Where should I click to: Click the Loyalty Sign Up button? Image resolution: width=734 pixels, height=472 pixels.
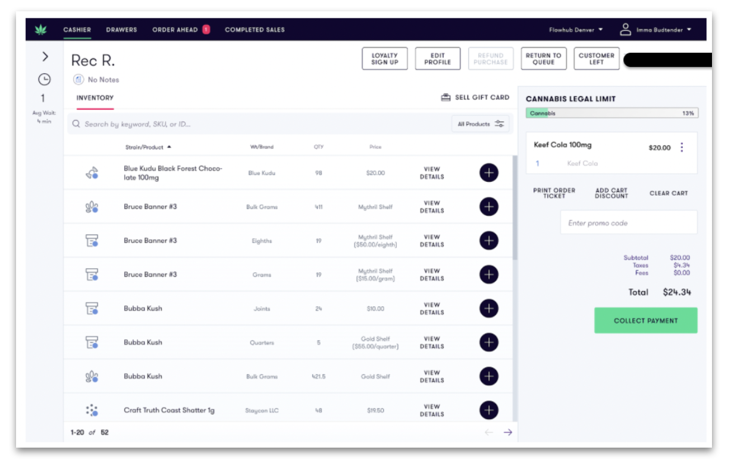384,58
